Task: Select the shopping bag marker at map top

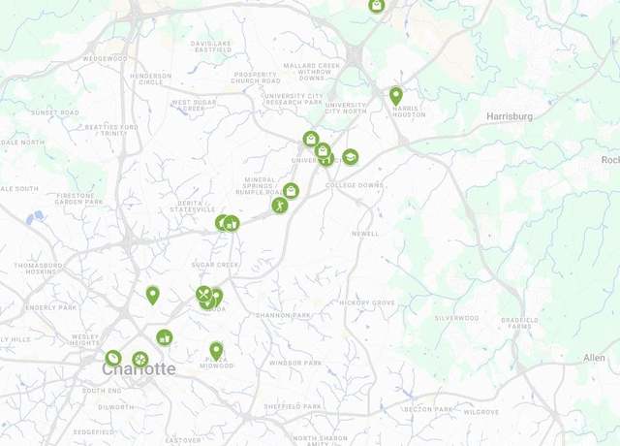Action: click(377, 6)
